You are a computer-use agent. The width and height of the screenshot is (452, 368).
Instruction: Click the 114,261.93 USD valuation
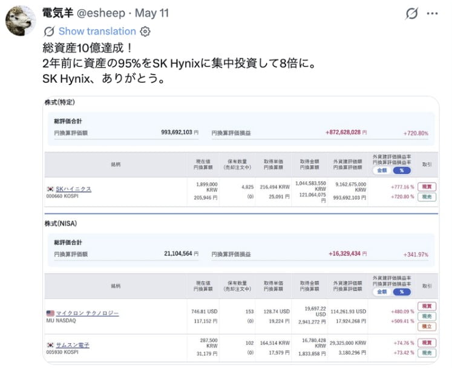click(x=348, y=312)
